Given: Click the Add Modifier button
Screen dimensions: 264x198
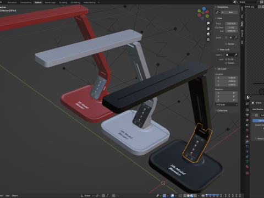Looking at the screenshot, I should [x=258, y=109].
